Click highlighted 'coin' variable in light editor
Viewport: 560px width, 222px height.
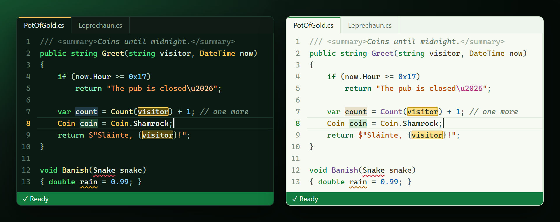point(358,123)
